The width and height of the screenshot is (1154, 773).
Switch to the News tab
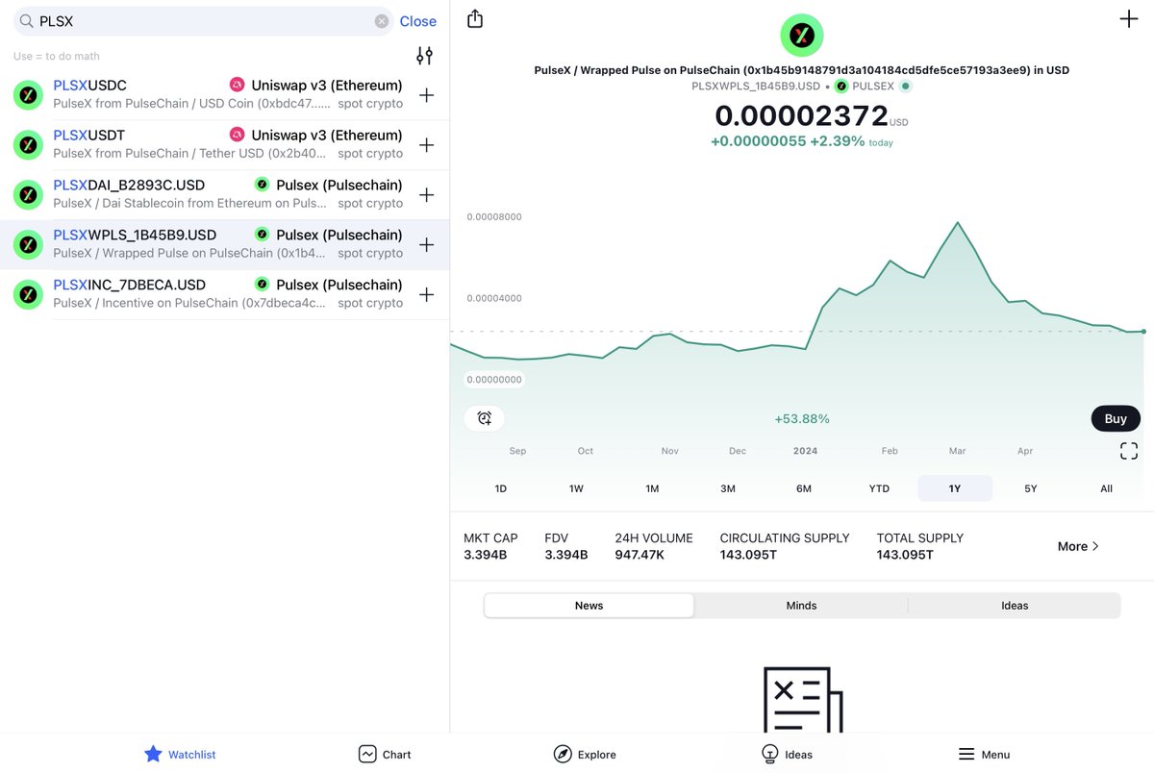pos(590,606)
